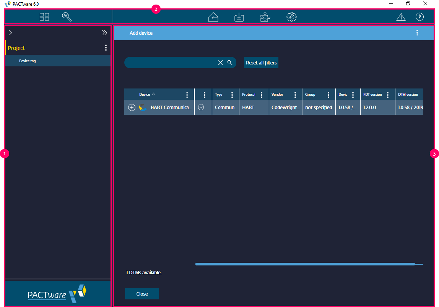
Task: Select the Project heading in the side panel
Action: 16,48
